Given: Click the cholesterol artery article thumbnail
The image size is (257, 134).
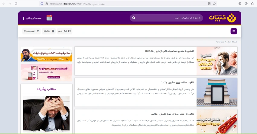Looking at the screenshot, I should (217, 122).
